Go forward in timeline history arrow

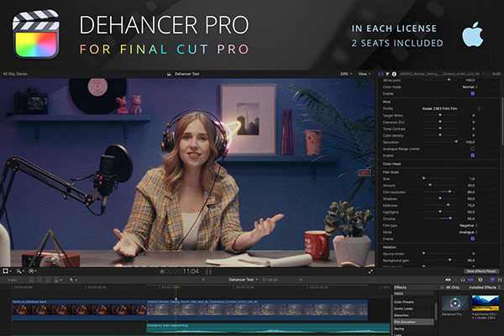301,280
